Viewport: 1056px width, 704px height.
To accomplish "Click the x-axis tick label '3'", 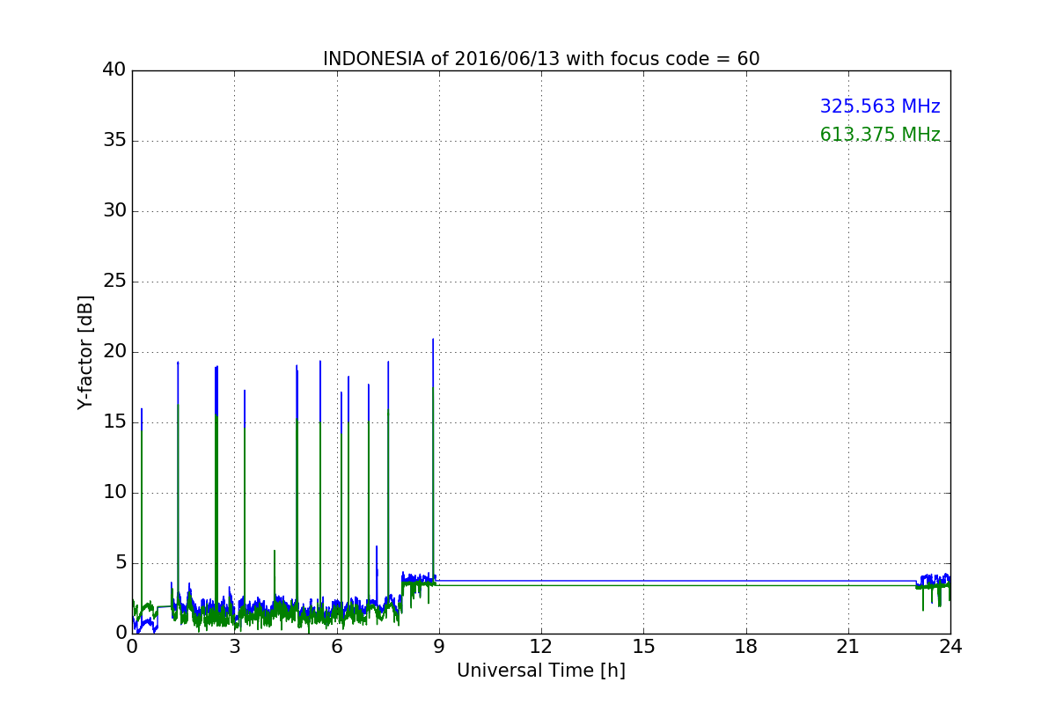I will click(235, 647).
